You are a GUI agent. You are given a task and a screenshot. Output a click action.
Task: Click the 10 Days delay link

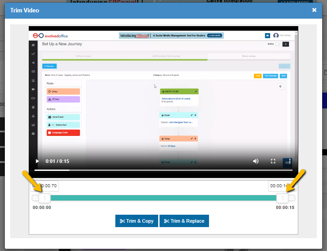pos(171,146)
